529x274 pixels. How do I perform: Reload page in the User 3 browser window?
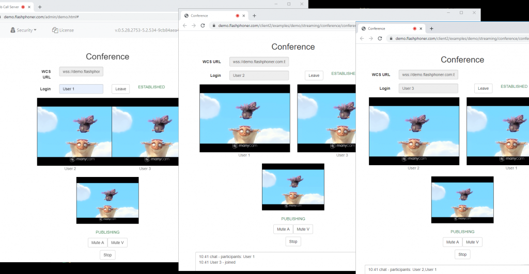click(380, 38)
